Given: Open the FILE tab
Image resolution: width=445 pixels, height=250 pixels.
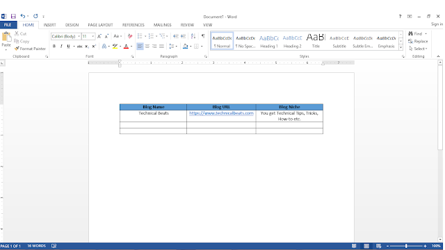Looking at the screenshot, I should [8, 25].
